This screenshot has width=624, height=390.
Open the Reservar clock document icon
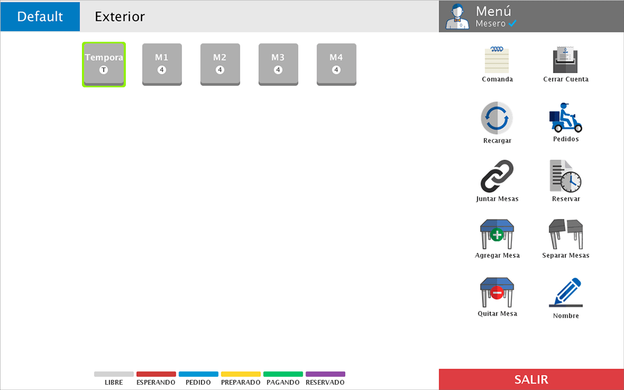tap(565, 176)
